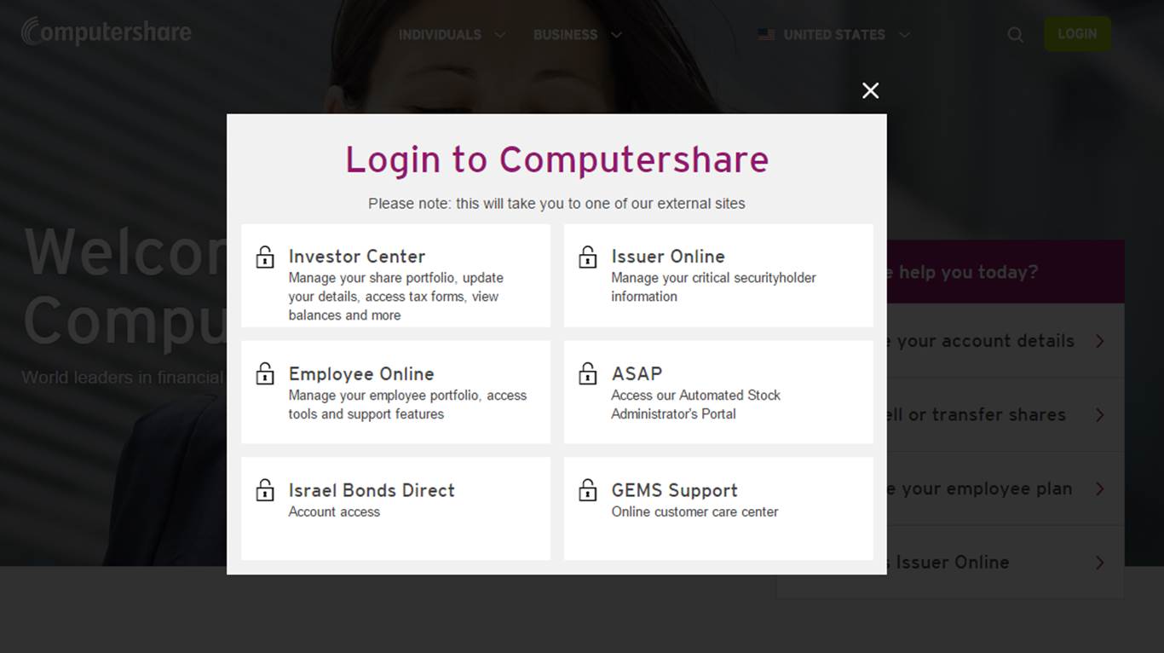The height and width of the screenshot is (653, 1164).
Task: Click the lock icon beside ASAP
Action: point(588,373)
